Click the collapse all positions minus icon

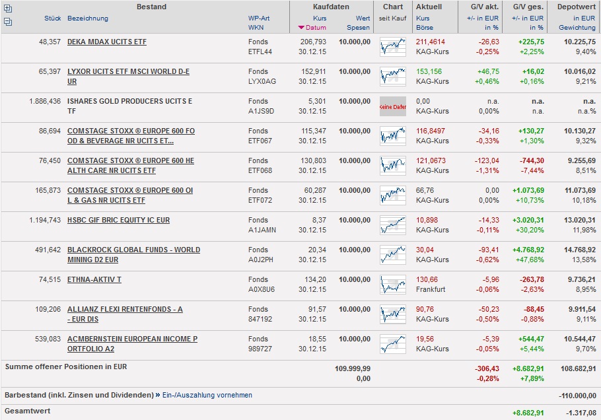pyautogui.click(x=7, y=21)
